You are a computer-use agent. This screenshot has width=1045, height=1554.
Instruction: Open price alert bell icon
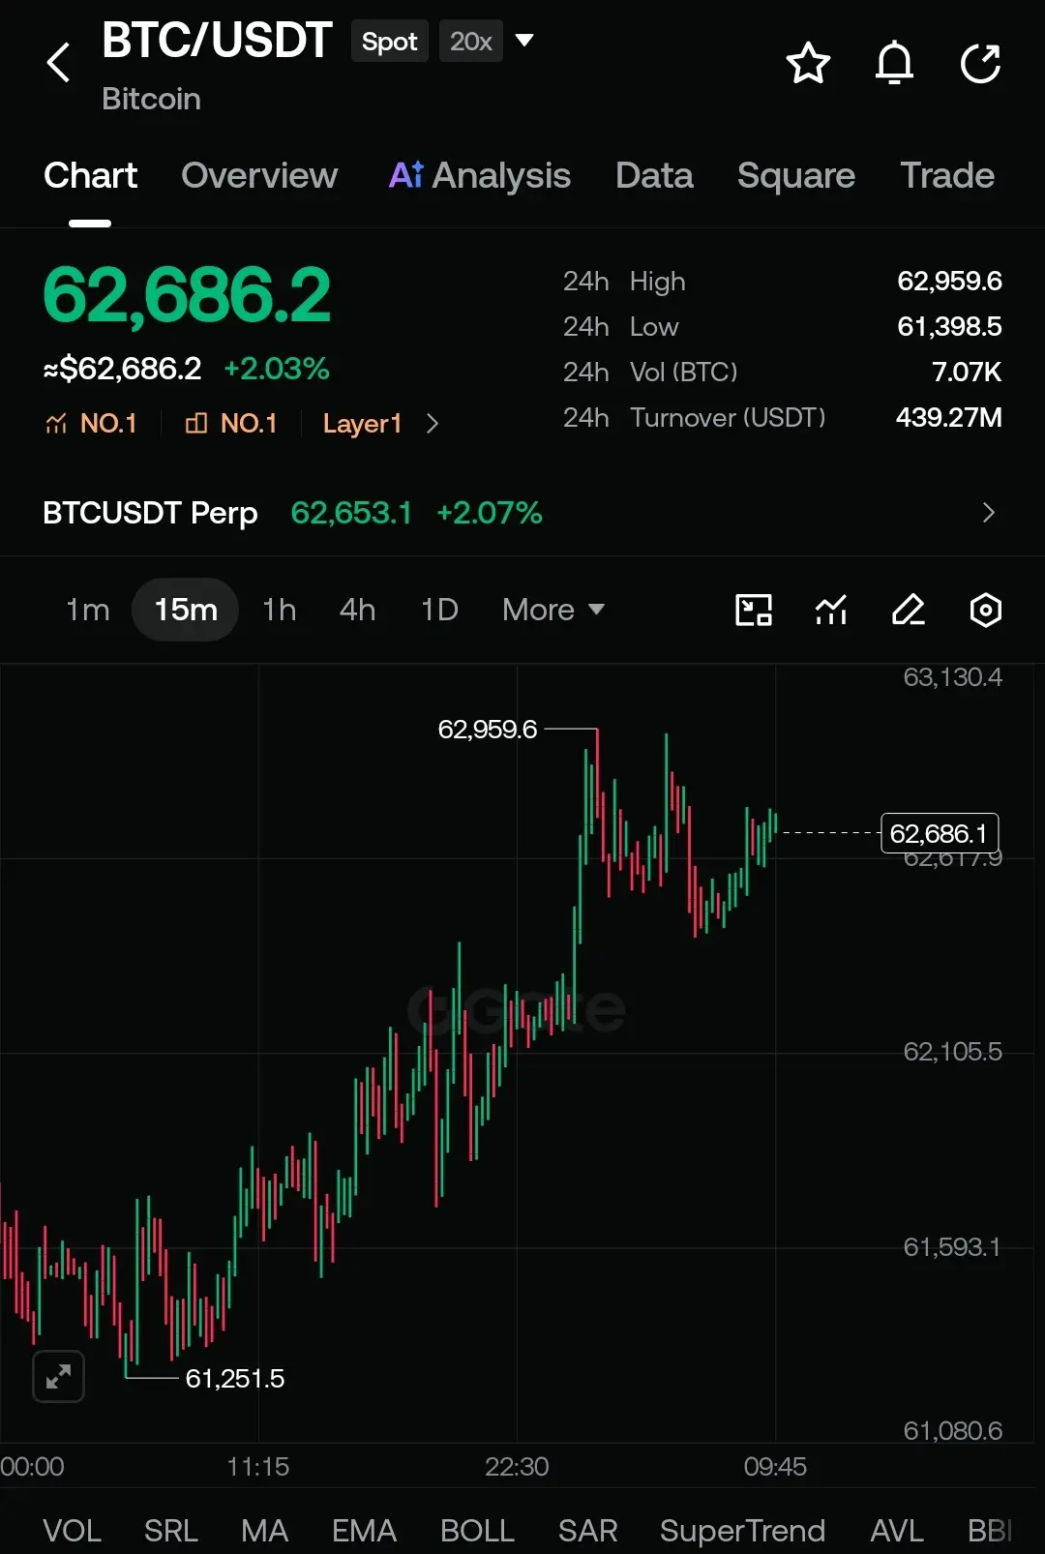pyautogui.click(x=894, y=63)
